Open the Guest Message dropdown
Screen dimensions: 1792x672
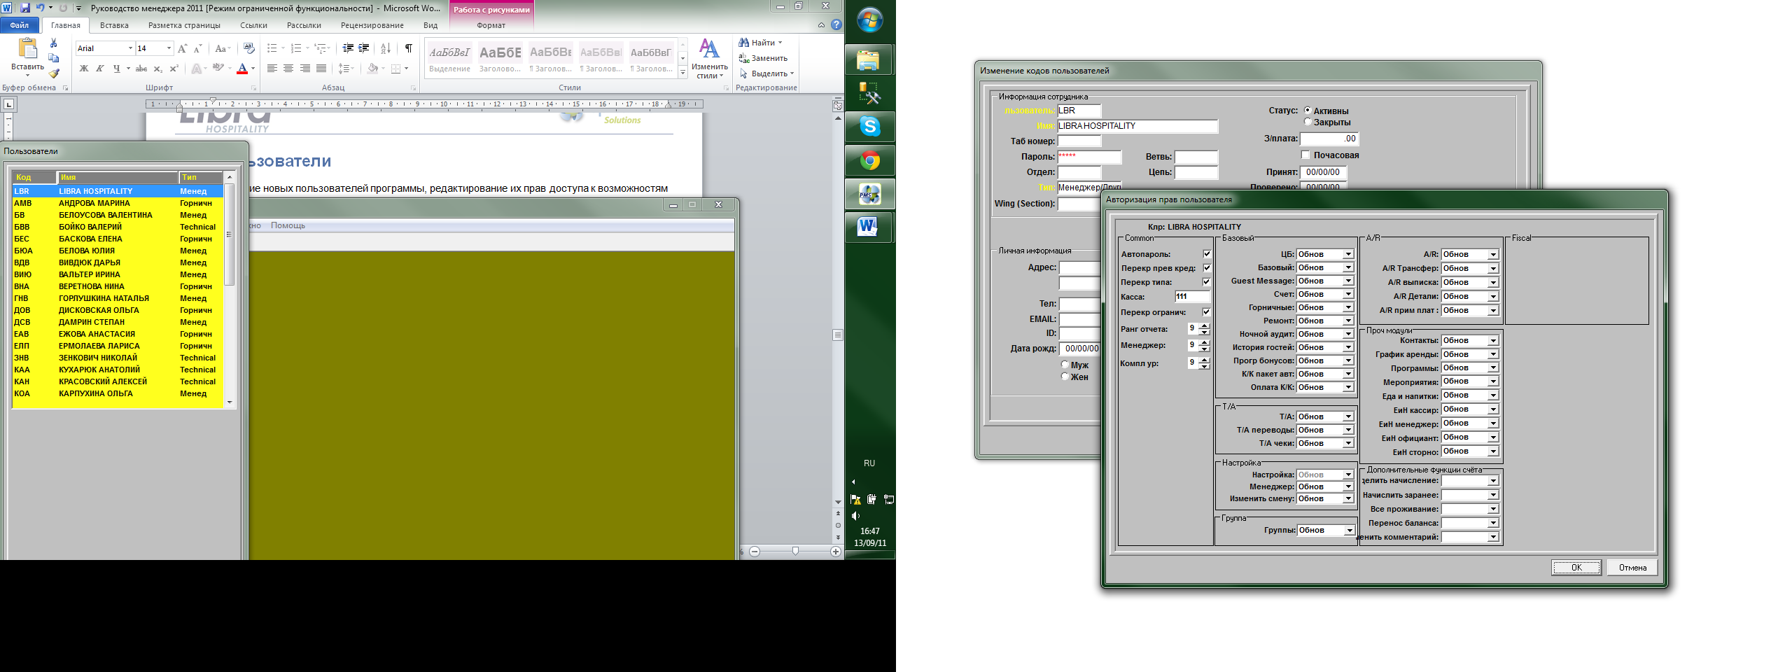coord(1348,281)
